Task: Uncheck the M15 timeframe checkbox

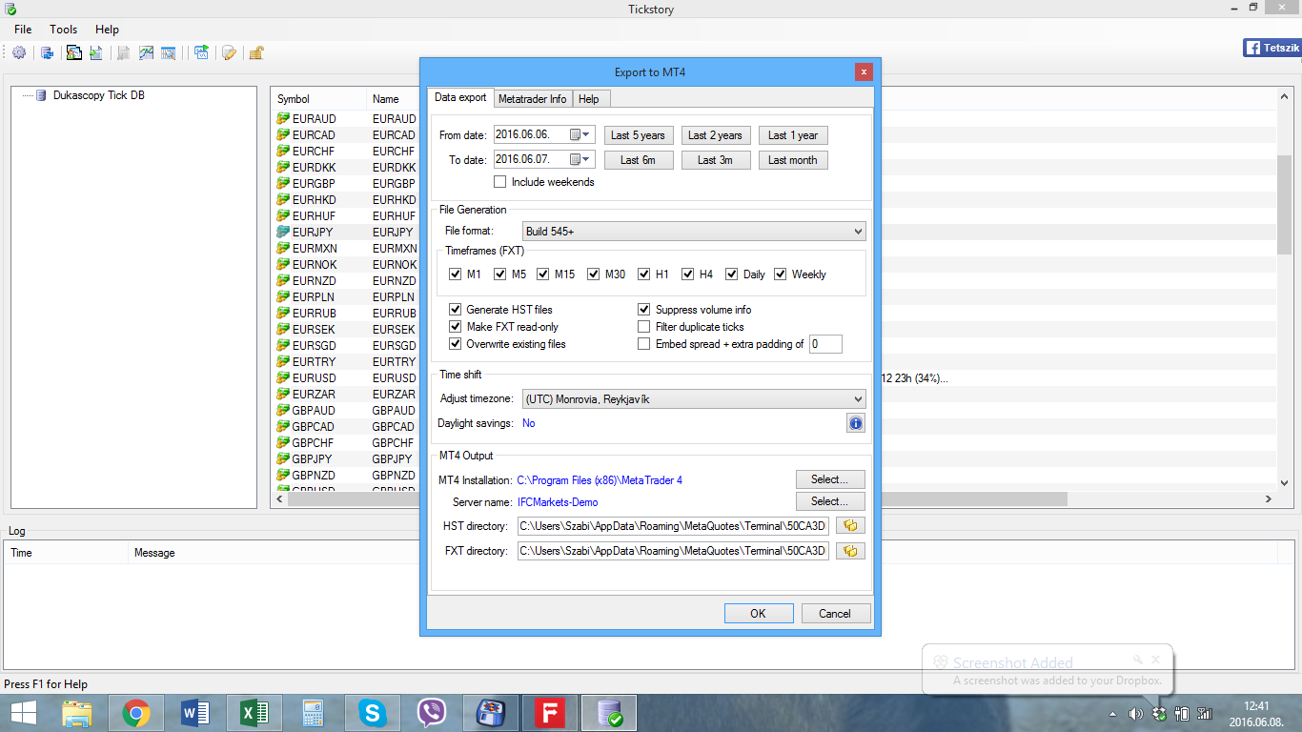Action: 543,274
